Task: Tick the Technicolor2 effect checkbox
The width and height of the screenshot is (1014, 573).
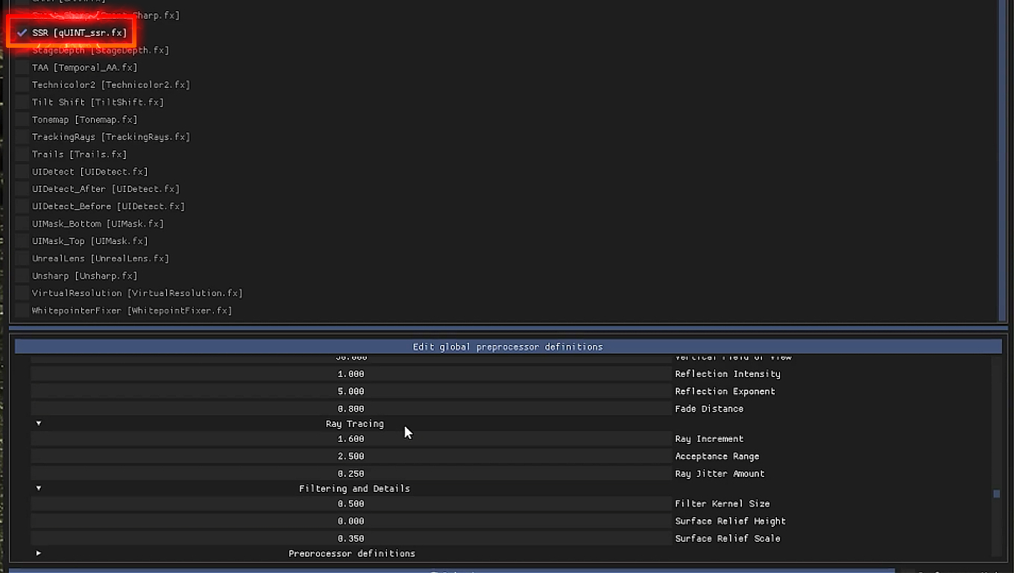Action: [22, 85]
